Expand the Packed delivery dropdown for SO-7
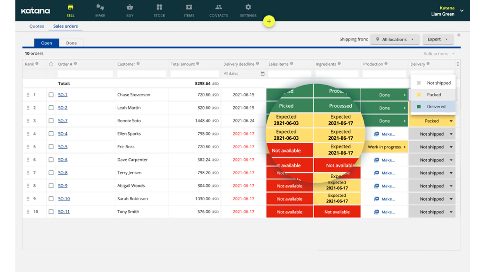Viewport: 485px width, 272px height. (451, 121)
